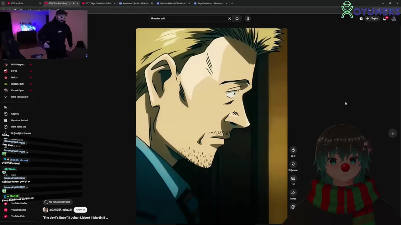
Task: Open a new browser tab
Action: [x=232, y=3]
